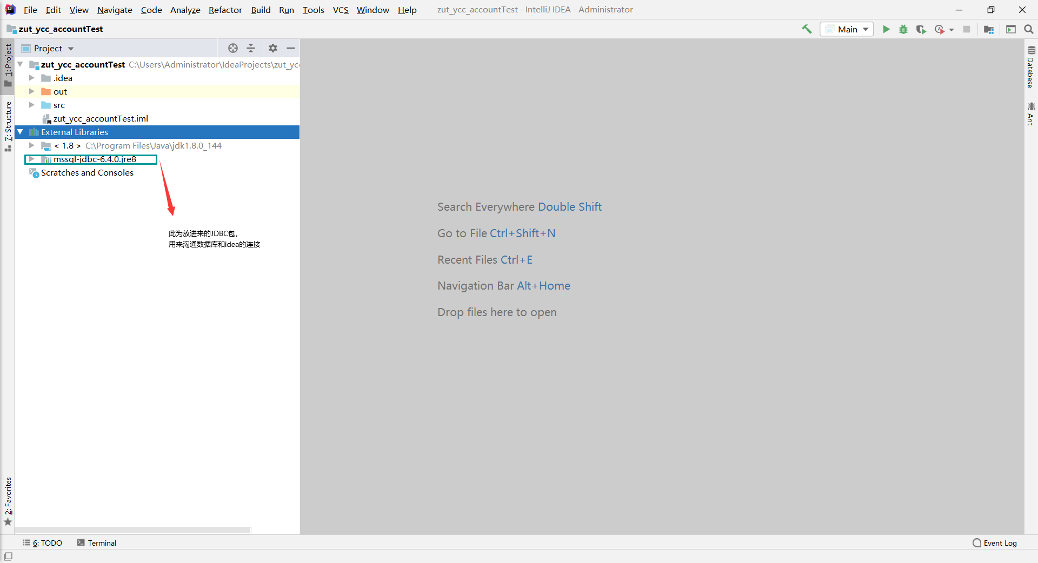
Task: Select the out folder row
Action: click(x=157, y=91)
